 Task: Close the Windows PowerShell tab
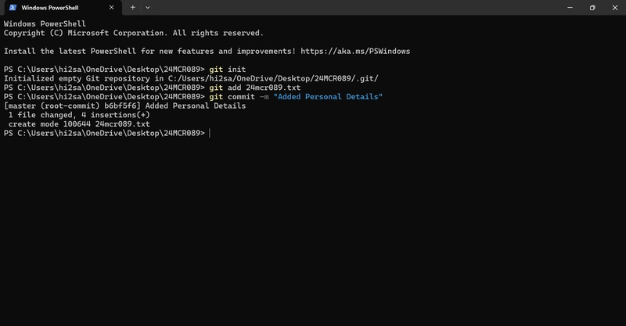click(x=111, y=8)
